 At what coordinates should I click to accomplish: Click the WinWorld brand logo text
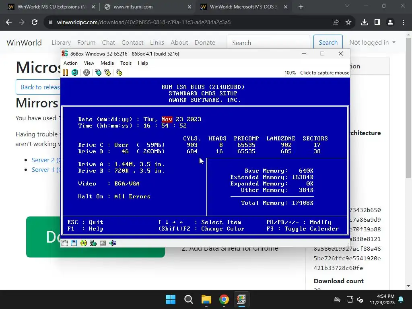(24, 43)
